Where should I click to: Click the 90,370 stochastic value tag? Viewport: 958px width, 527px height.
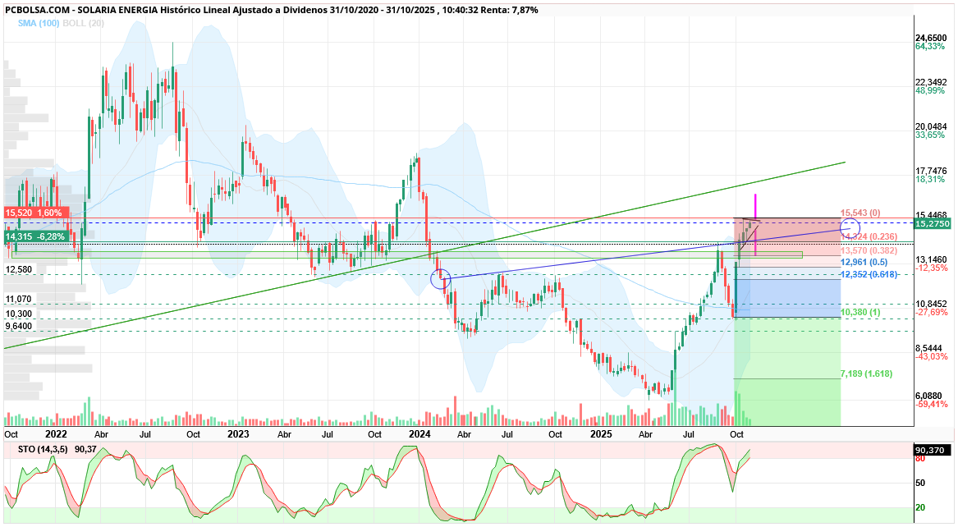(x=932, y=450)
